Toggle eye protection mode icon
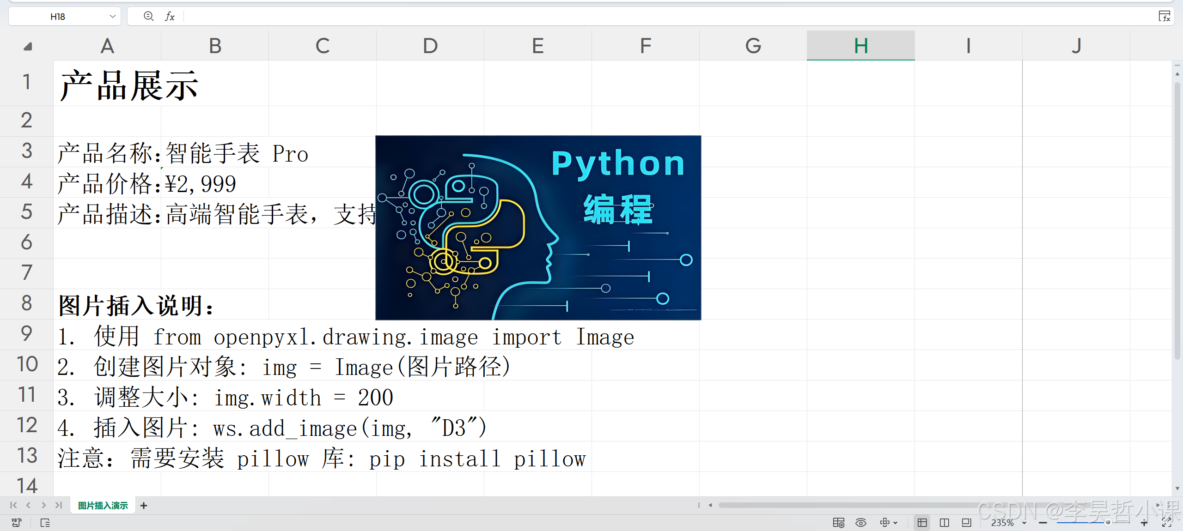1183x531 pixels. coord(861,523)
